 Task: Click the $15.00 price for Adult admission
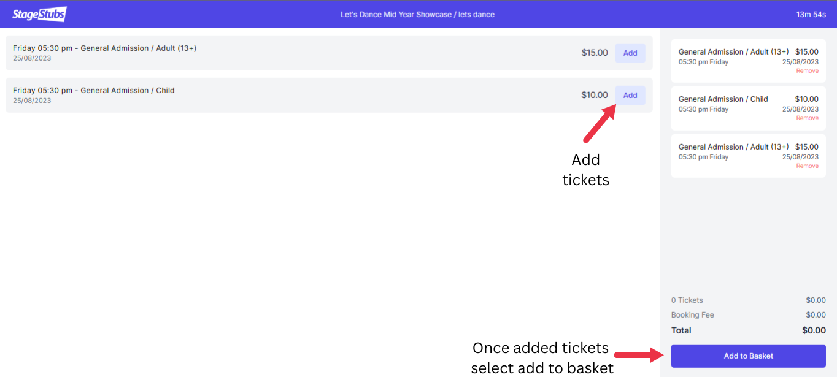(x=594, y=53)
